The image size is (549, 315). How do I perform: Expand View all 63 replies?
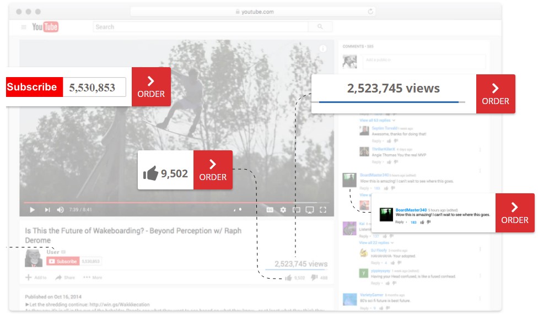coord(377,120)
